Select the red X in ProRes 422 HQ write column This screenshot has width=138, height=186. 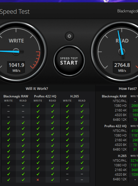tap(38, 180)
